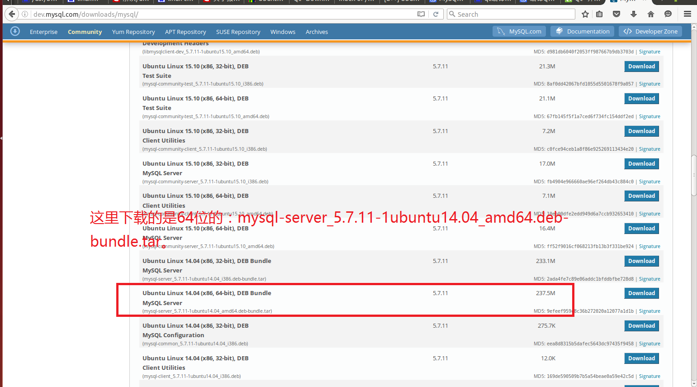This screenshot has height=387, width=697.
Task: Go to browser home page icon
Action: pos(651,14)
